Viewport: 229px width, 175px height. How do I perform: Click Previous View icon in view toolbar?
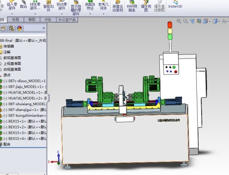(192, 21)
